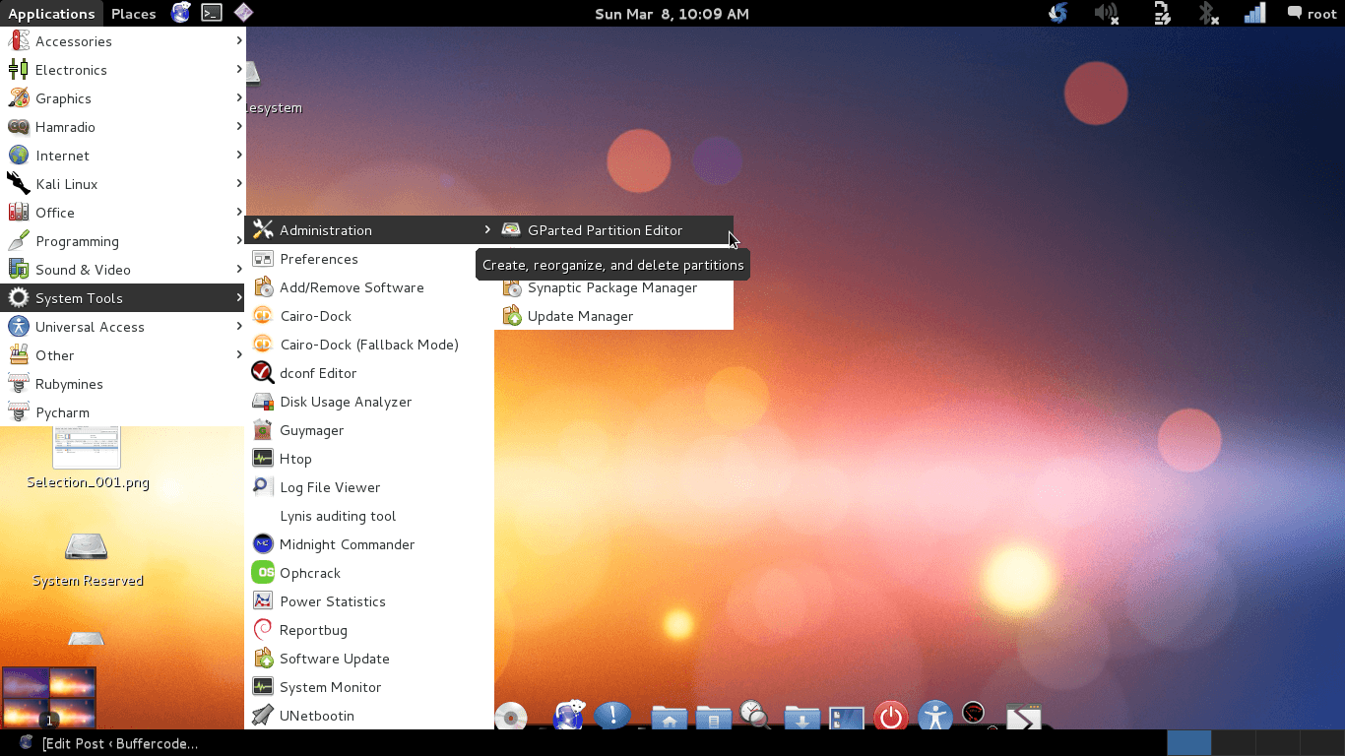Launch Add/Remove Software

coord(369,287)
